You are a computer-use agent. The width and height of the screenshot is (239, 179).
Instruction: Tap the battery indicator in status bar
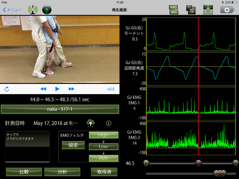[x=235, y=2]
